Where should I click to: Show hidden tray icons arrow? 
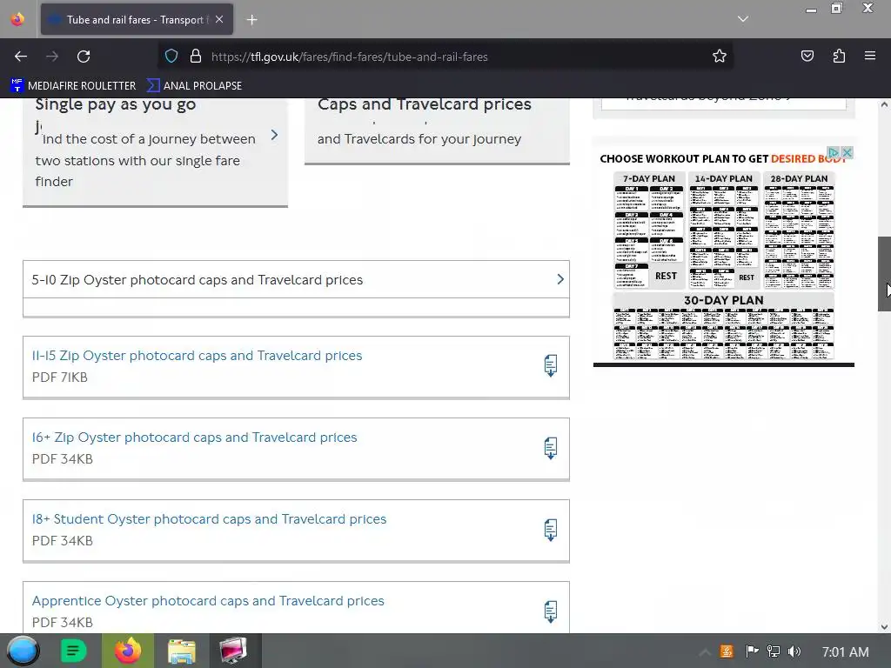(704, 652)
